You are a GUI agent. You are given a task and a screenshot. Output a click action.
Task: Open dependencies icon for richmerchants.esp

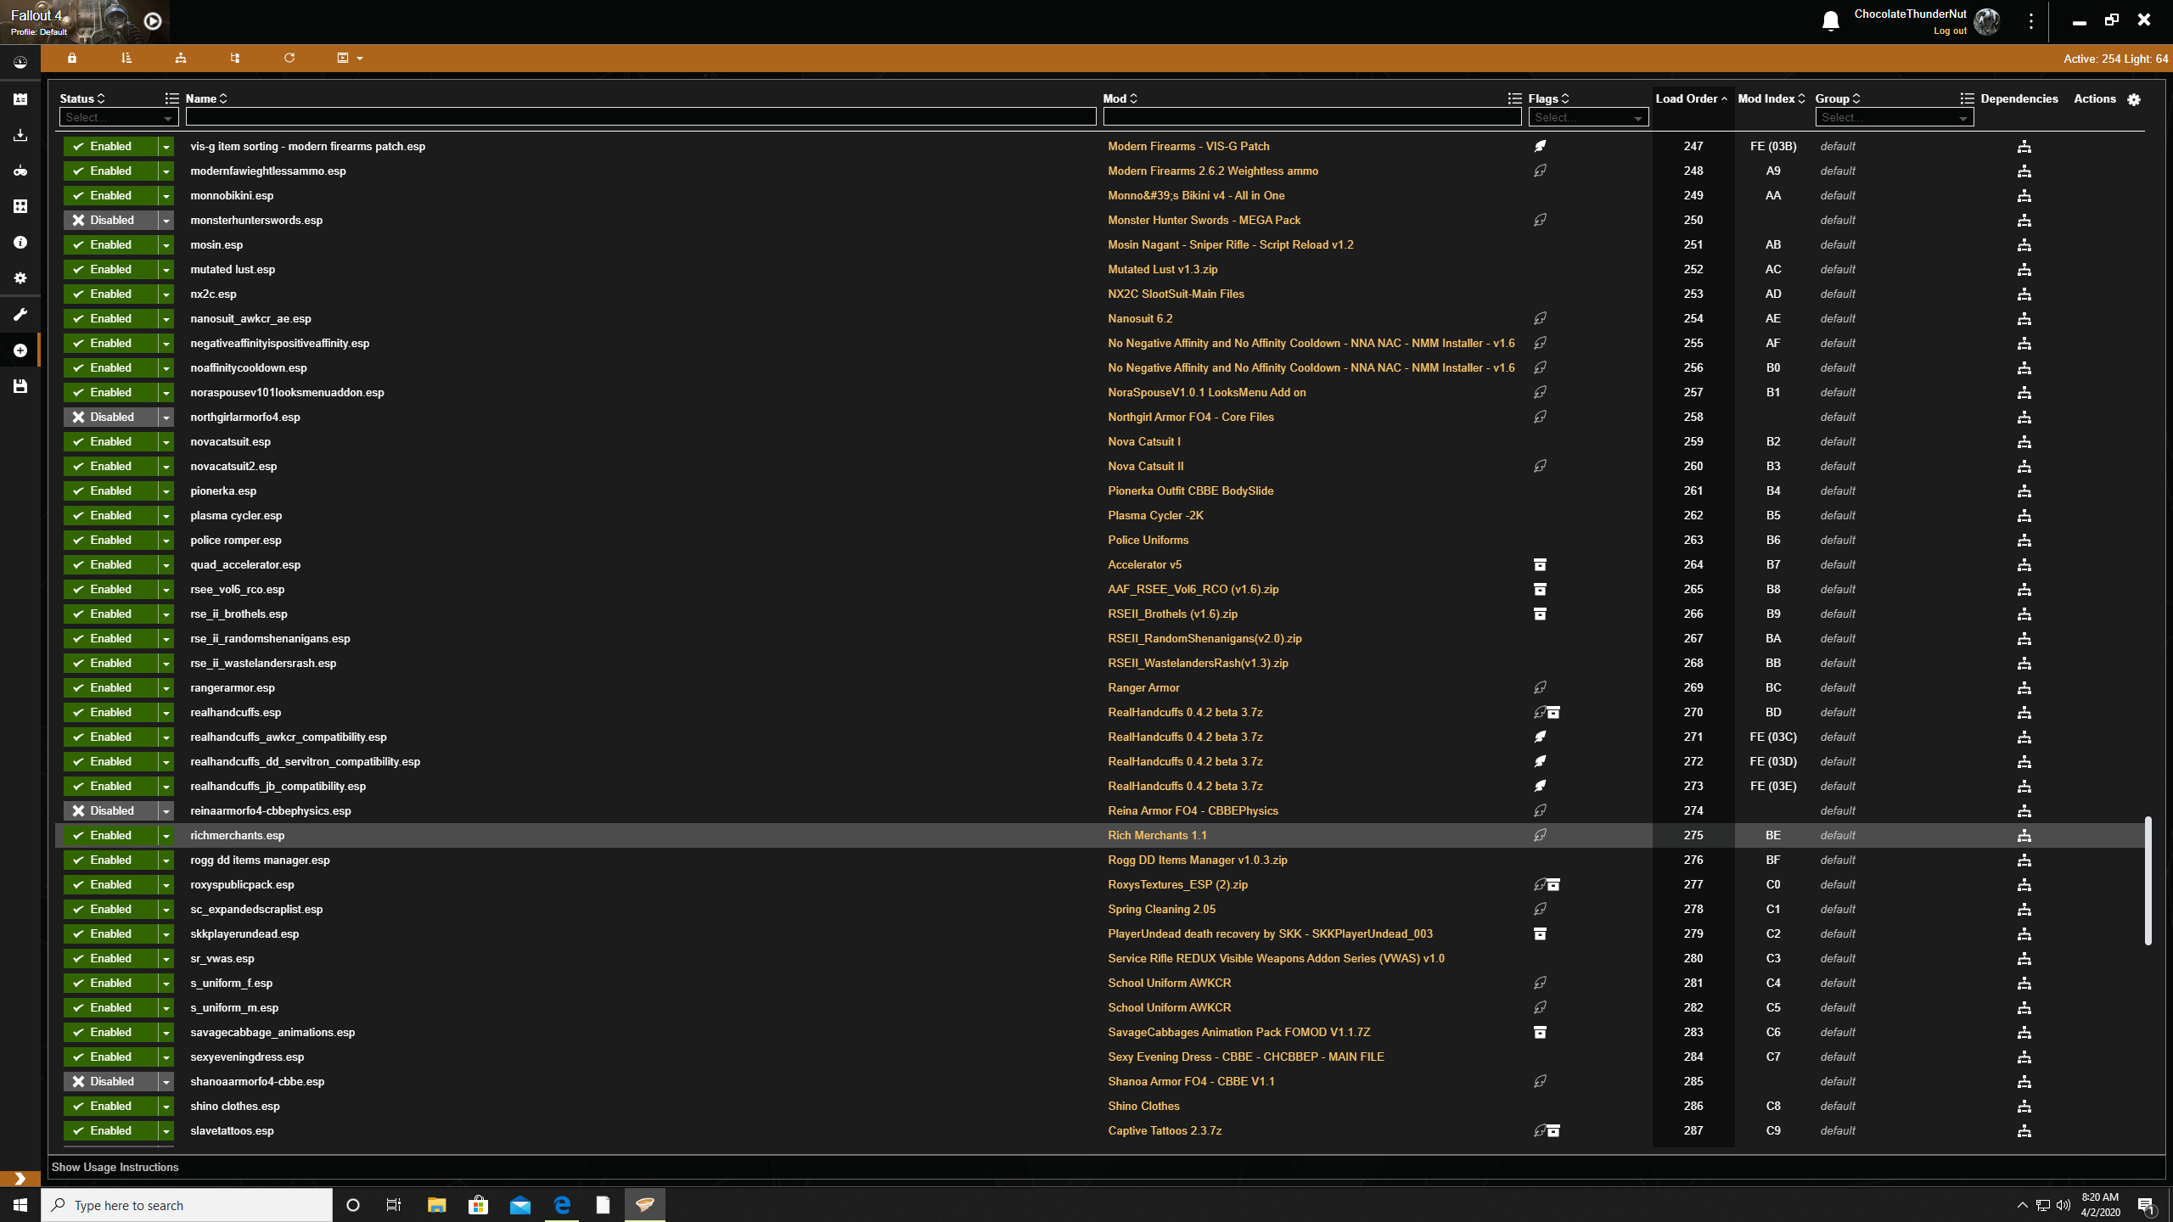(x=2024, y=836)
